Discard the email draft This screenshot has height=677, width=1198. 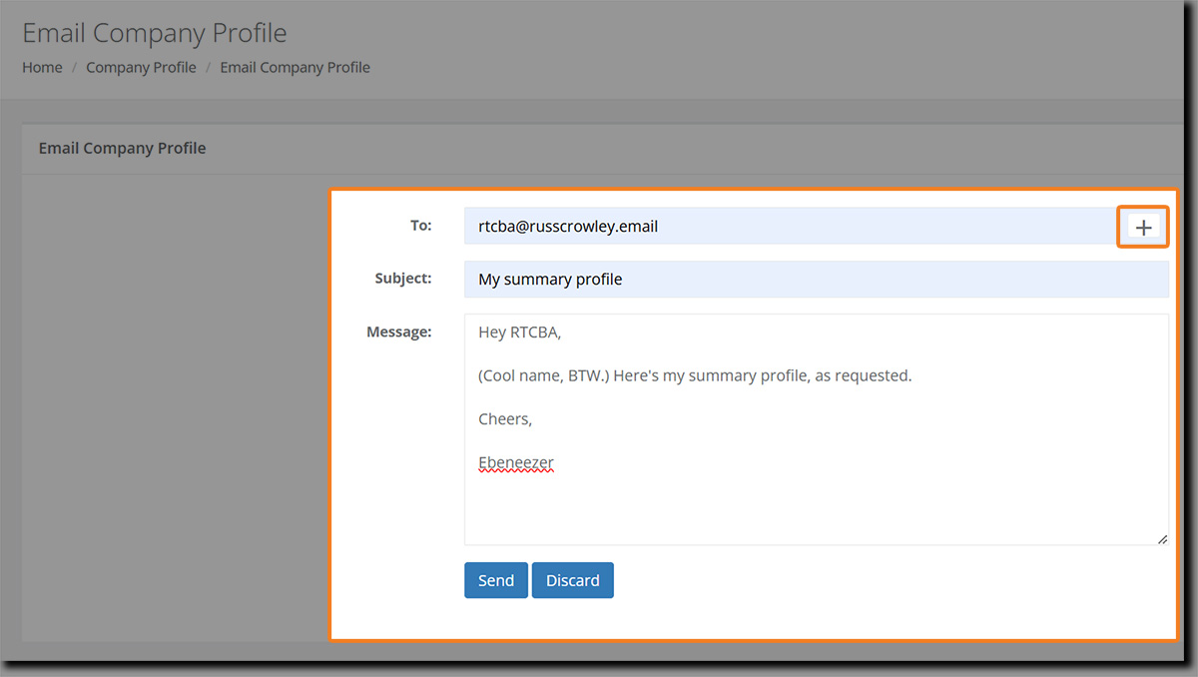coord(572,580)
